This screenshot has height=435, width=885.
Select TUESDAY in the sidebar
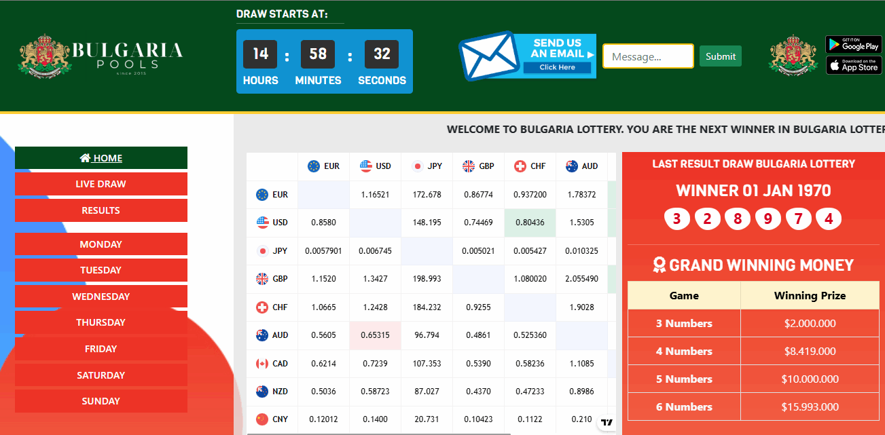click(101, 270)
